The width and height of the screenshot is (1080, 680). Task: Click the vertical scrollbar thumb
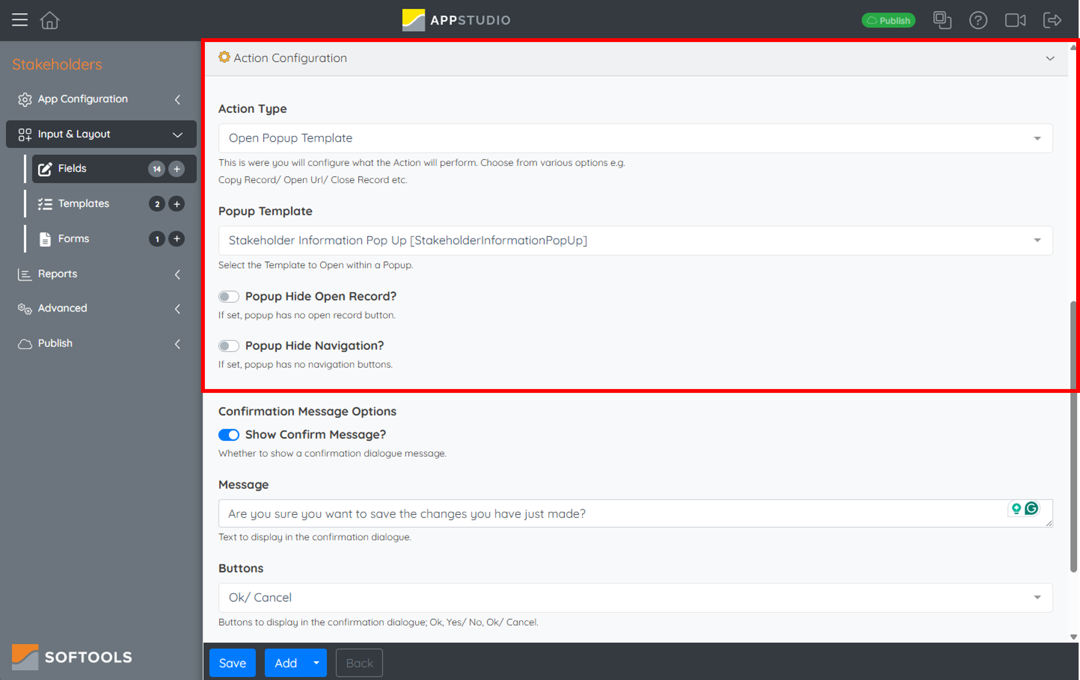pyautogui.click(x=1073, y=437)
